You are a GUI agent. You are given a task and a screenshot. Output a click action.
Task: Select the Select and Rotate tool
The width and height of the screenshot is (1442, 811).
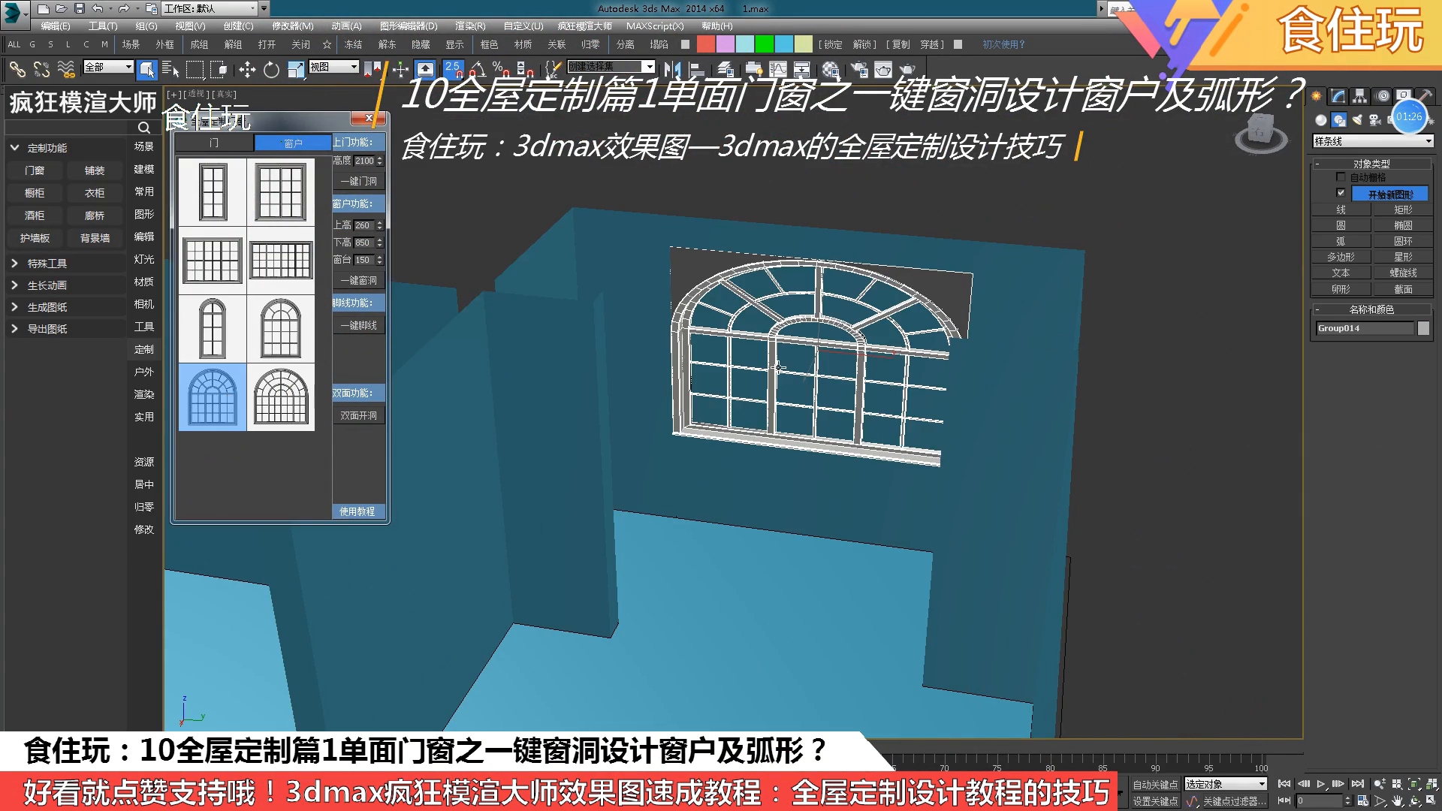(x=271, y=69)
